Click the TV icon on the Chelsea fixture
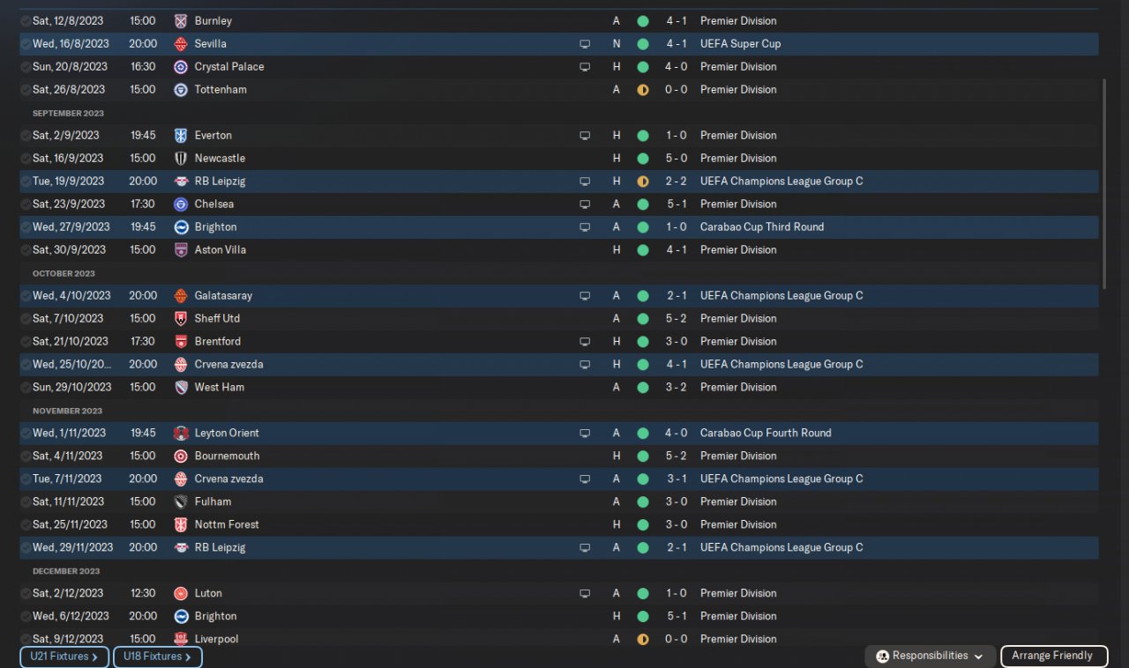The height and width of the screenshot is (668, 1129). tap(584, 204)
